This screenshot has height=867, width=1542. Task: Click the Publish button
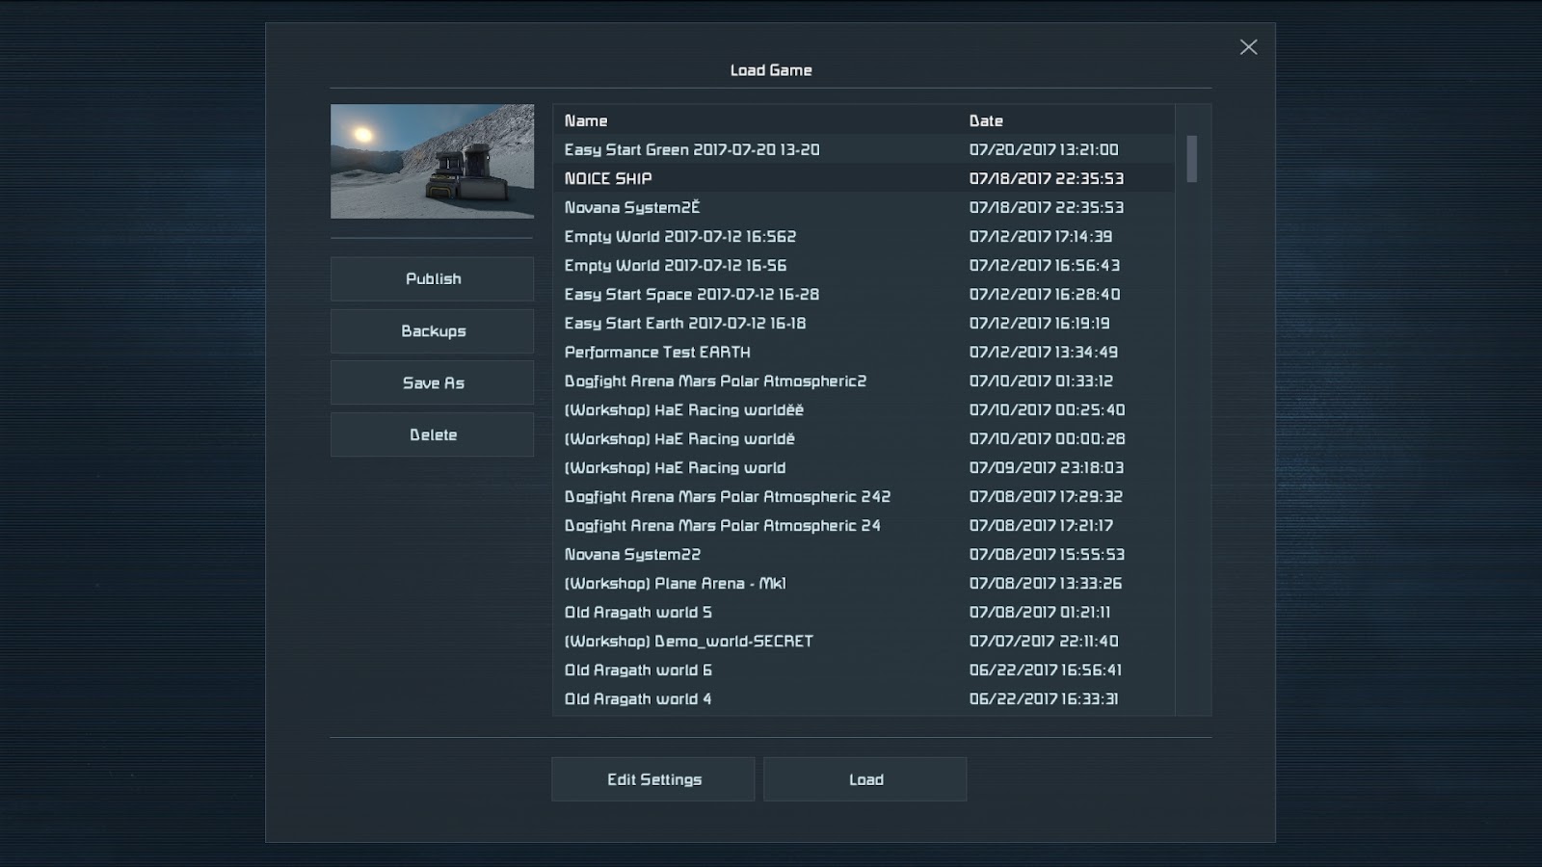click(432, 278)
